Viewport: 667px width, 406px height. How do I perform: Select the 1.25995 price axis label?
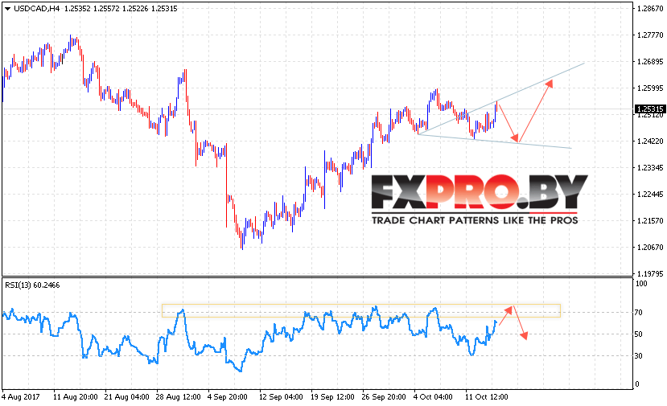(650, 88)
